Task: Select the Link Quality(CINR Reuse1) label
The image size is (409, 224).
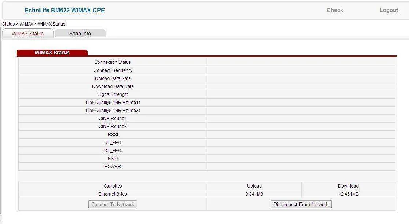Action: [x=113, y=103]
